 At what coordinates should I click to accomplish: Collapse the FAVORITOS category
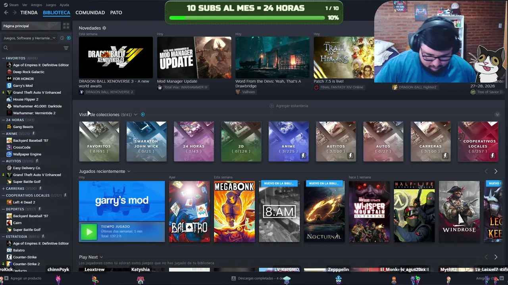coord(3,58)
